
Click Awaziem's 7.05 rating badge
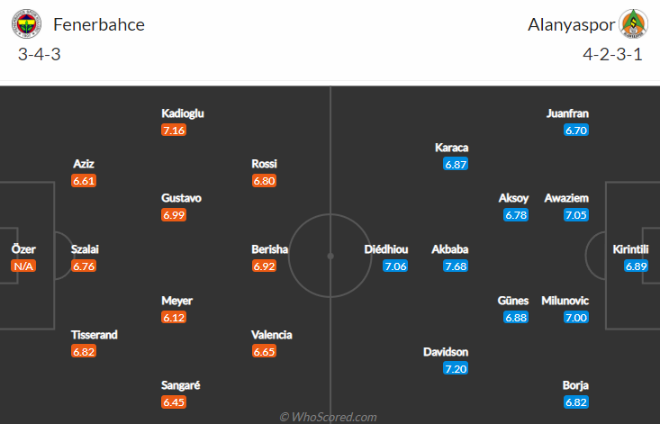tap(575, 215)
